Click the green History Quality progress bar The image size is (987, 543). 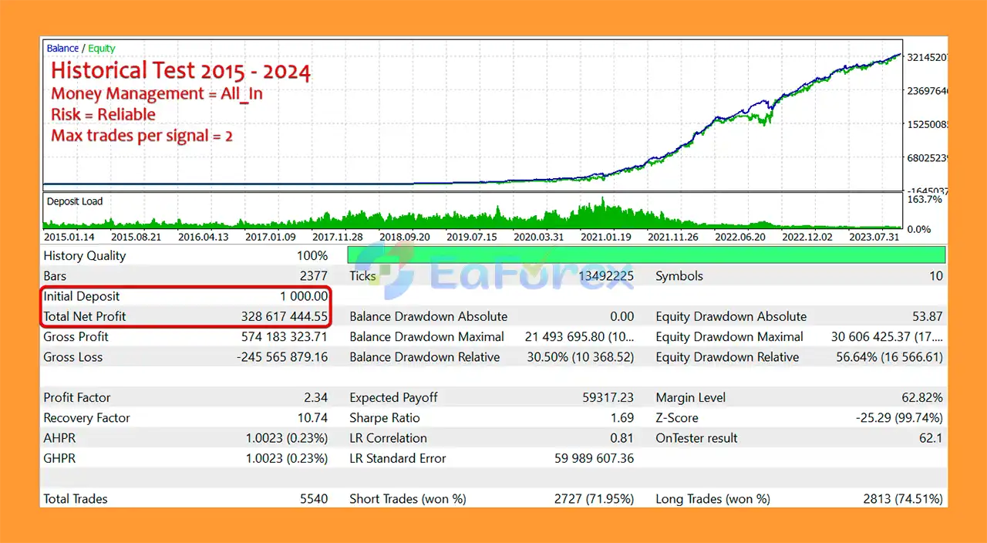646,255
